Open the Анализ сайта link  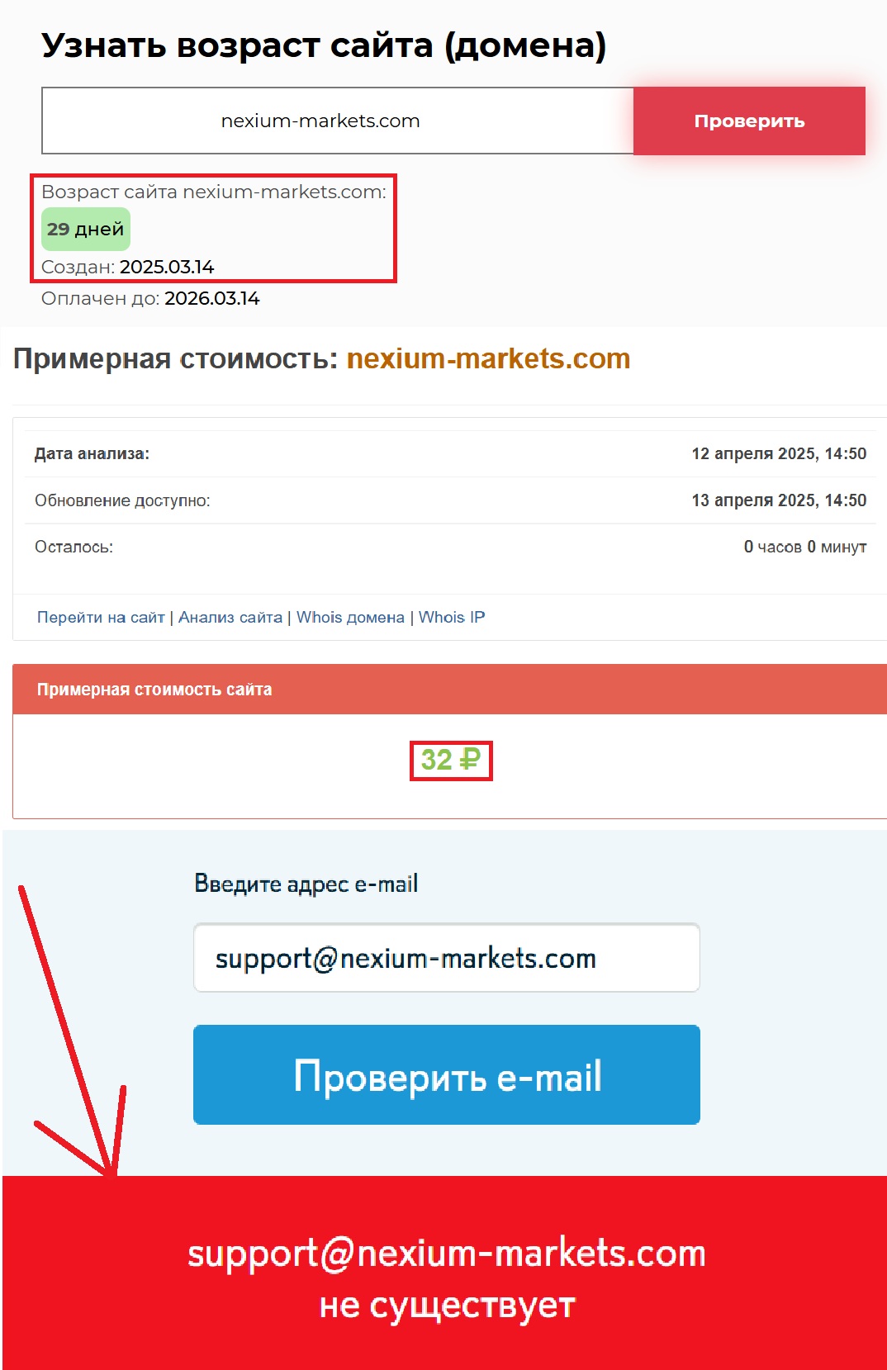tap(230, 617)
